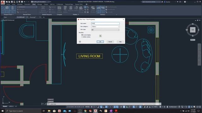Switch to the Output ribbon tab

click(46, 4)
